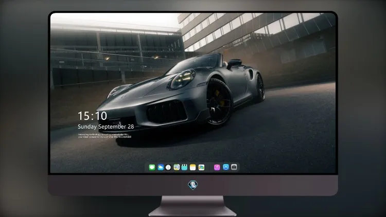
Task: Click the 'Sunday September 28' date text
Action: [x=106, y=126]
